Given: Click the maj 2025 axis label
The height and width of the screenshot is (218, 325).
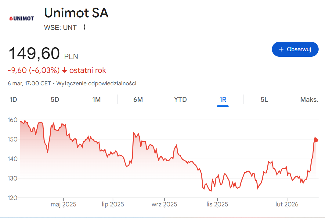Looking at the screenshot, I should pos(63,204).
